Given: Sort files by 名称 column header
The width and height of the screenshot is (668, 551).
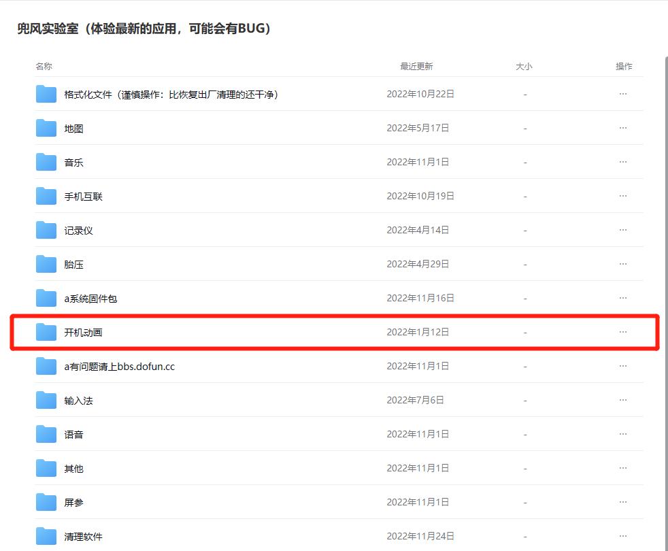Looking at the screenshot, I should coord(44,66).
